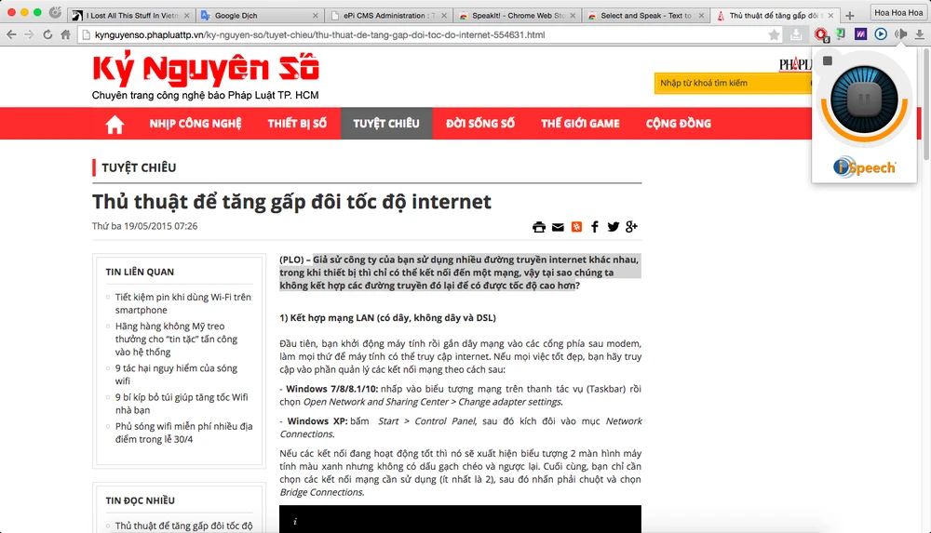Share the article via email icon

click(558, 227)
